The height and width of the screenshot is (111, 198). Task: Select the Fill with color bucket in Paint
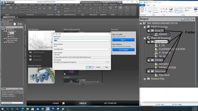point(164,9)
